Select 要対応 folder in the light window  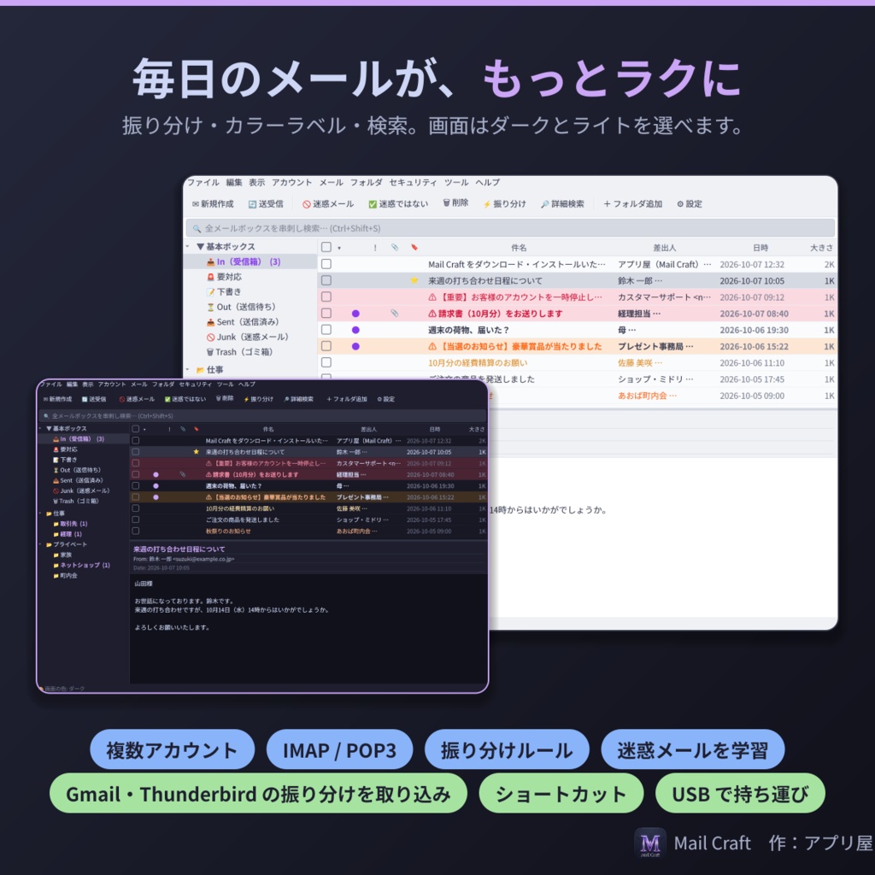(x=224, y=277)
